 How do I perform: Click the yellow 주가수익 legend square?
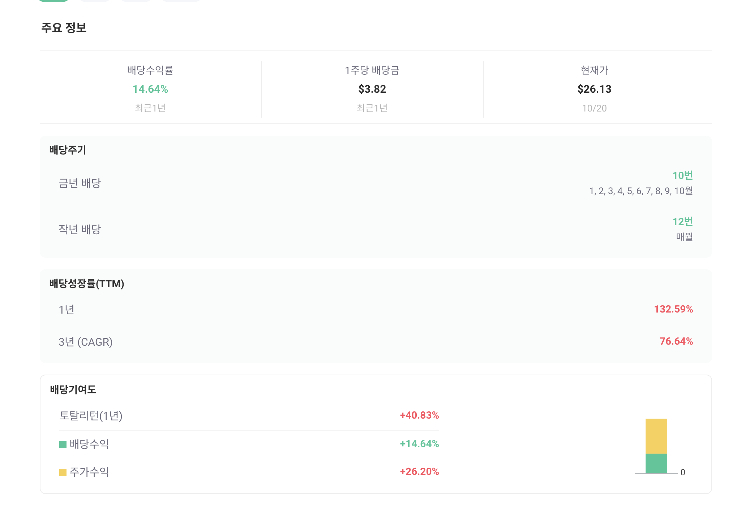pos(63,472)
